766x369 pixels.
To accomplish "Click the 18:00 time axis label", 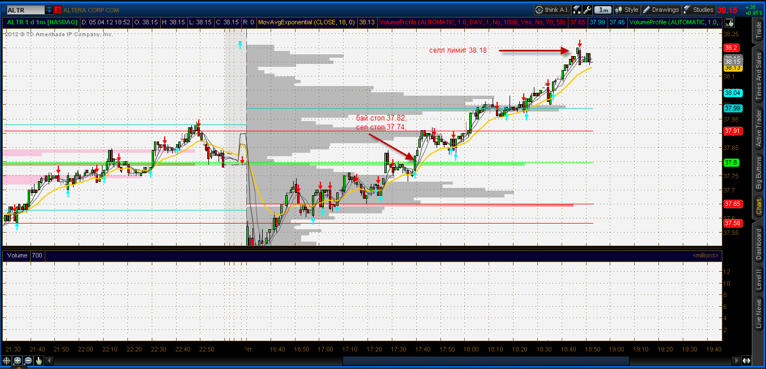I will coord(471,349).
